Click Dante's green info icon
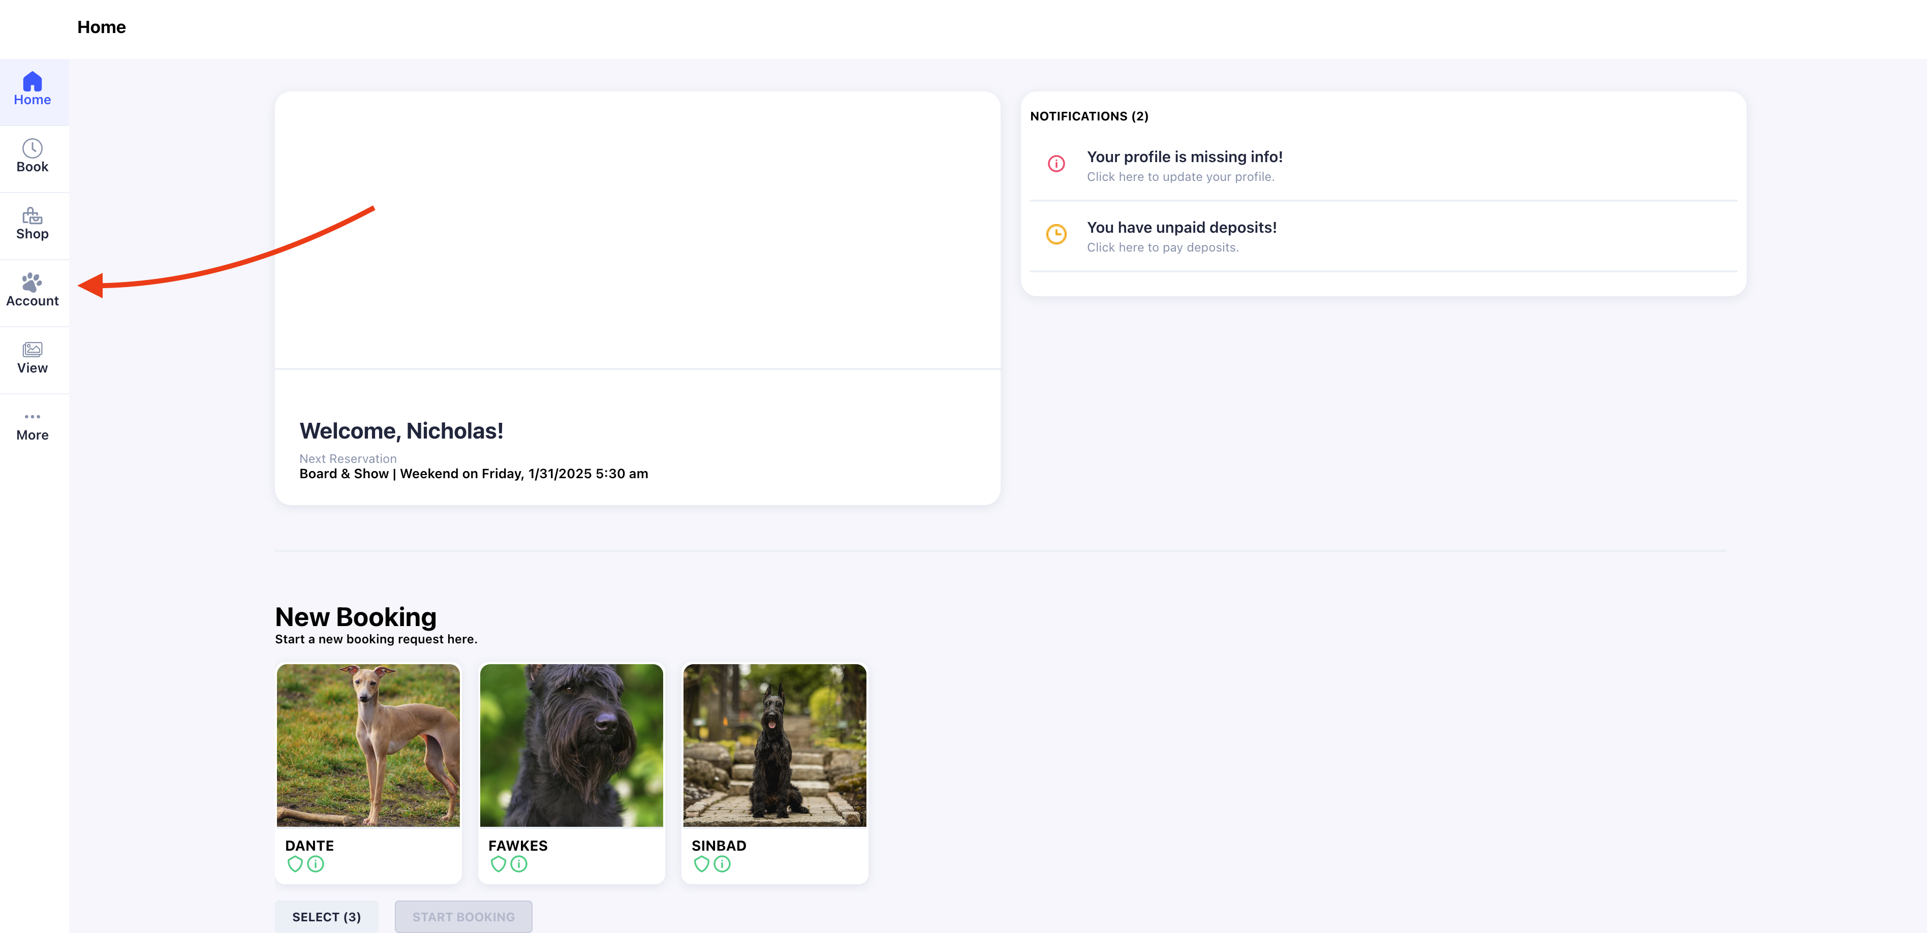Screen dimensions: 1927x933 pos(316,864)
